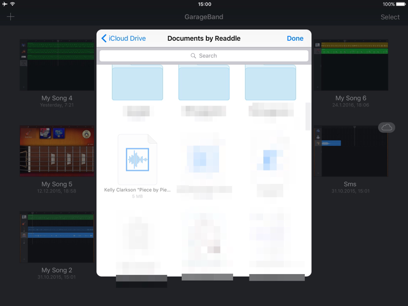Open the My Song 6 project thumbnail
The image size is (408, 306).
[351, 65]
